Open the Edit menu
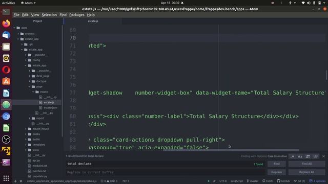 click(x=25, y=15)
